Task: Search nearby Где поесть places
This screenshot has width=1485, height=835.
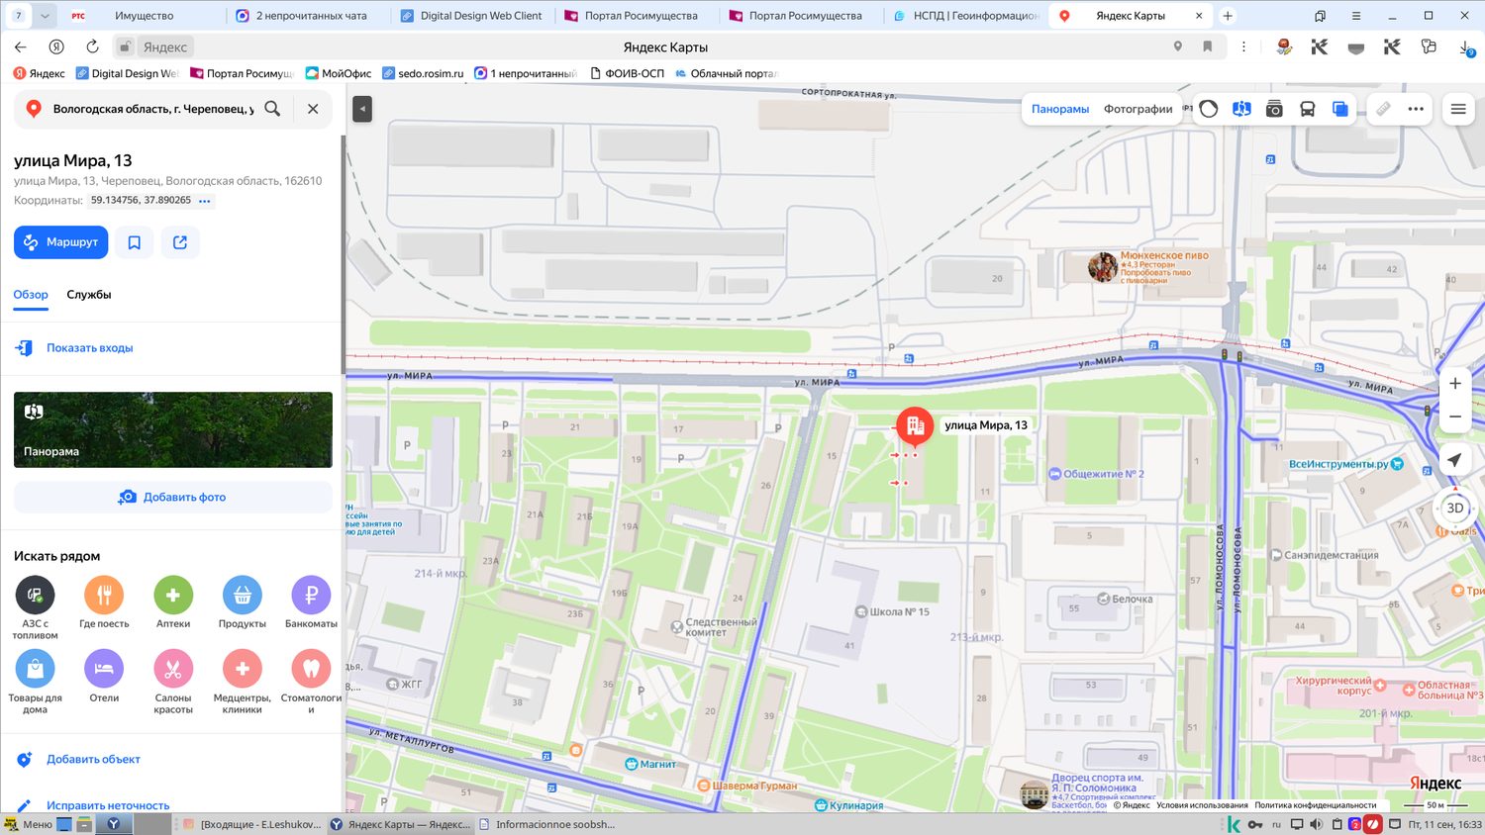Action: [x=104, y=602]
